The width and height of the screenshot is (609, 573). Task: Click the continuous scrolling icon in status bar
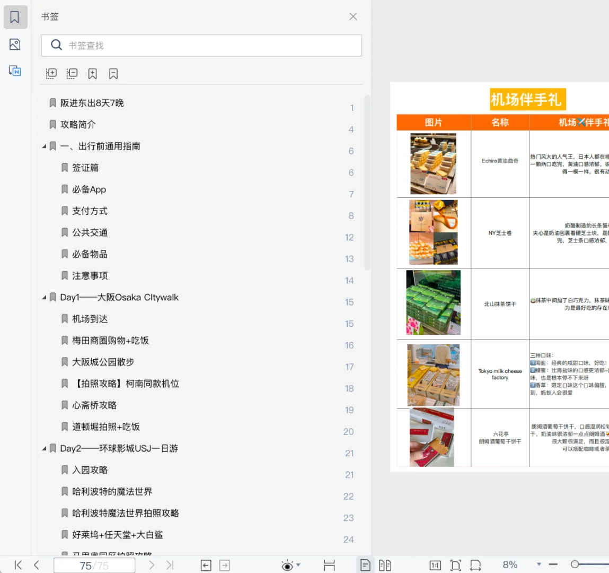(x=329, y=565)
